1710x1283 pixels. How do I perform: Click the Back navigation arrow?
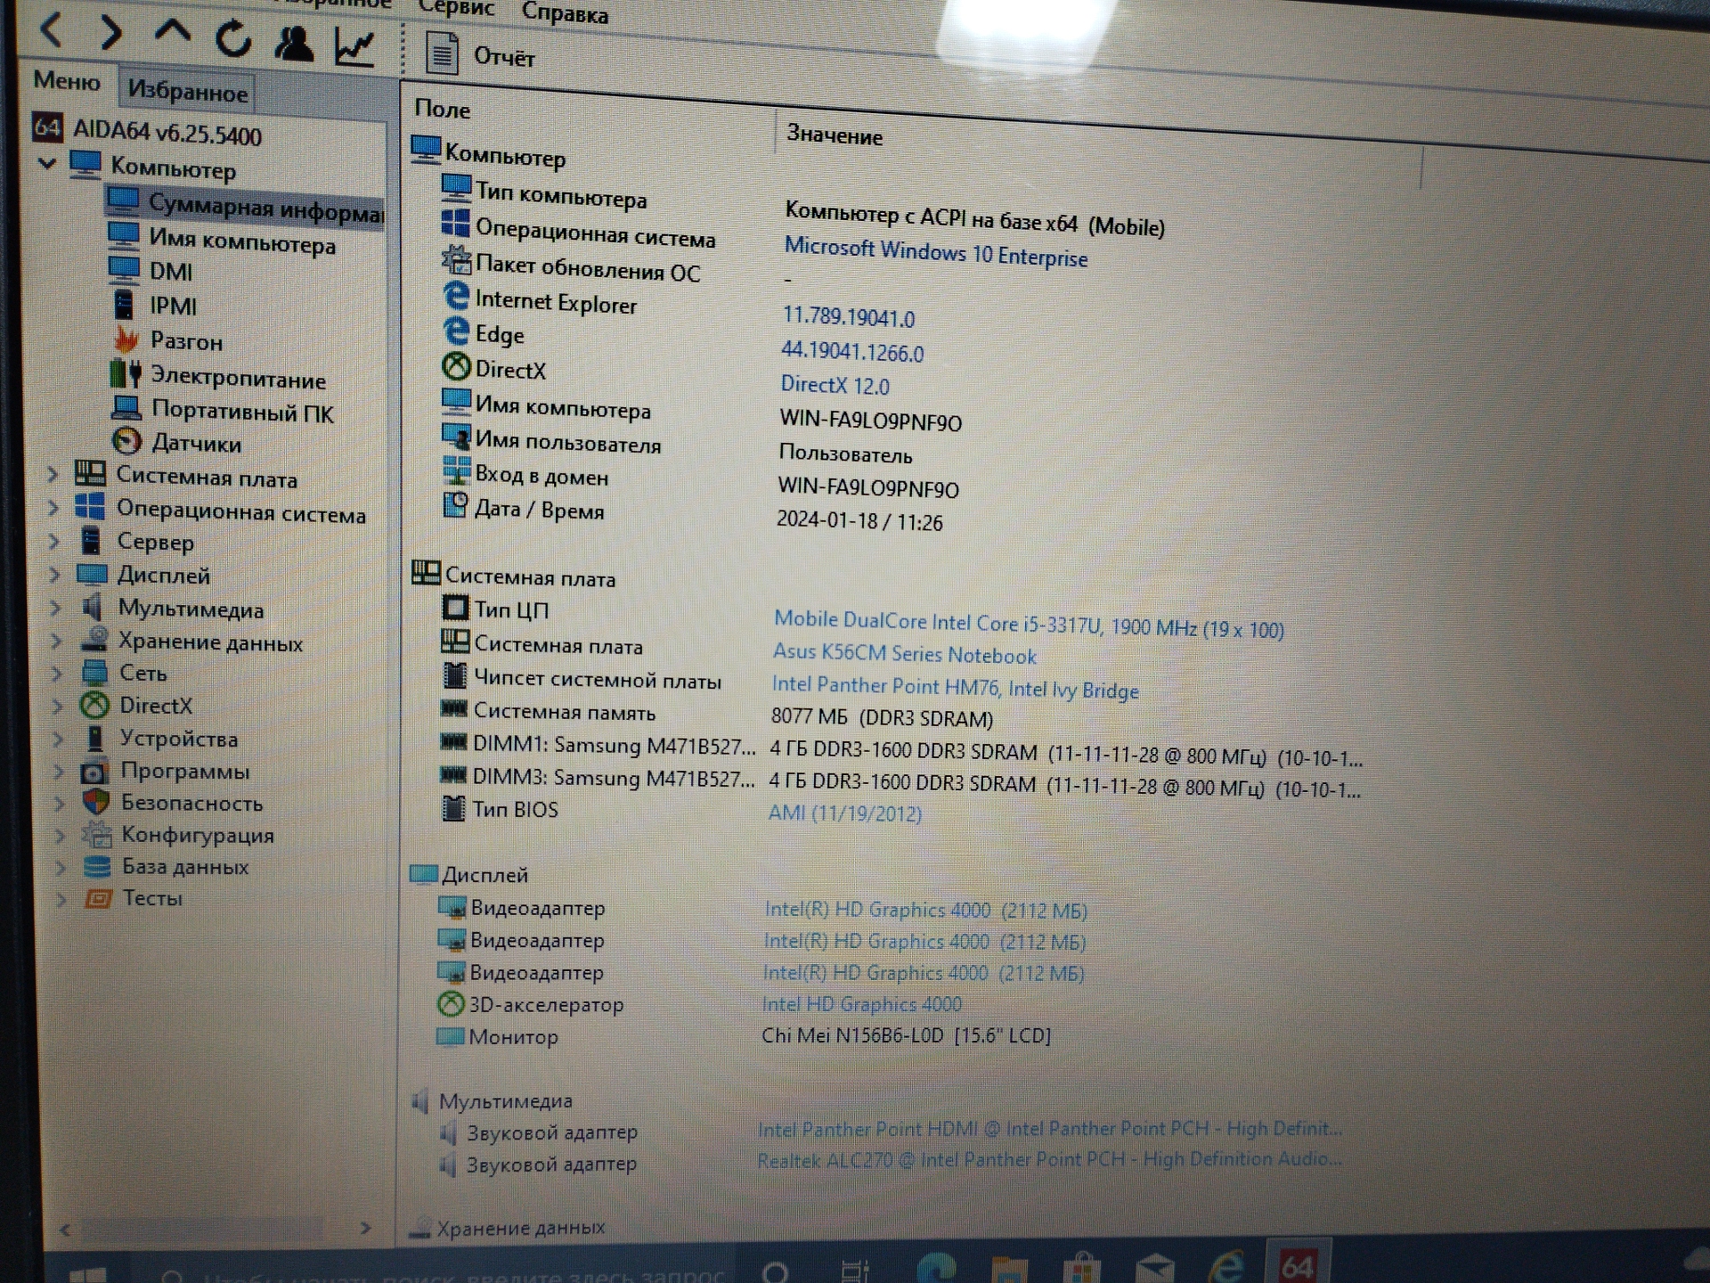(52, 30)
